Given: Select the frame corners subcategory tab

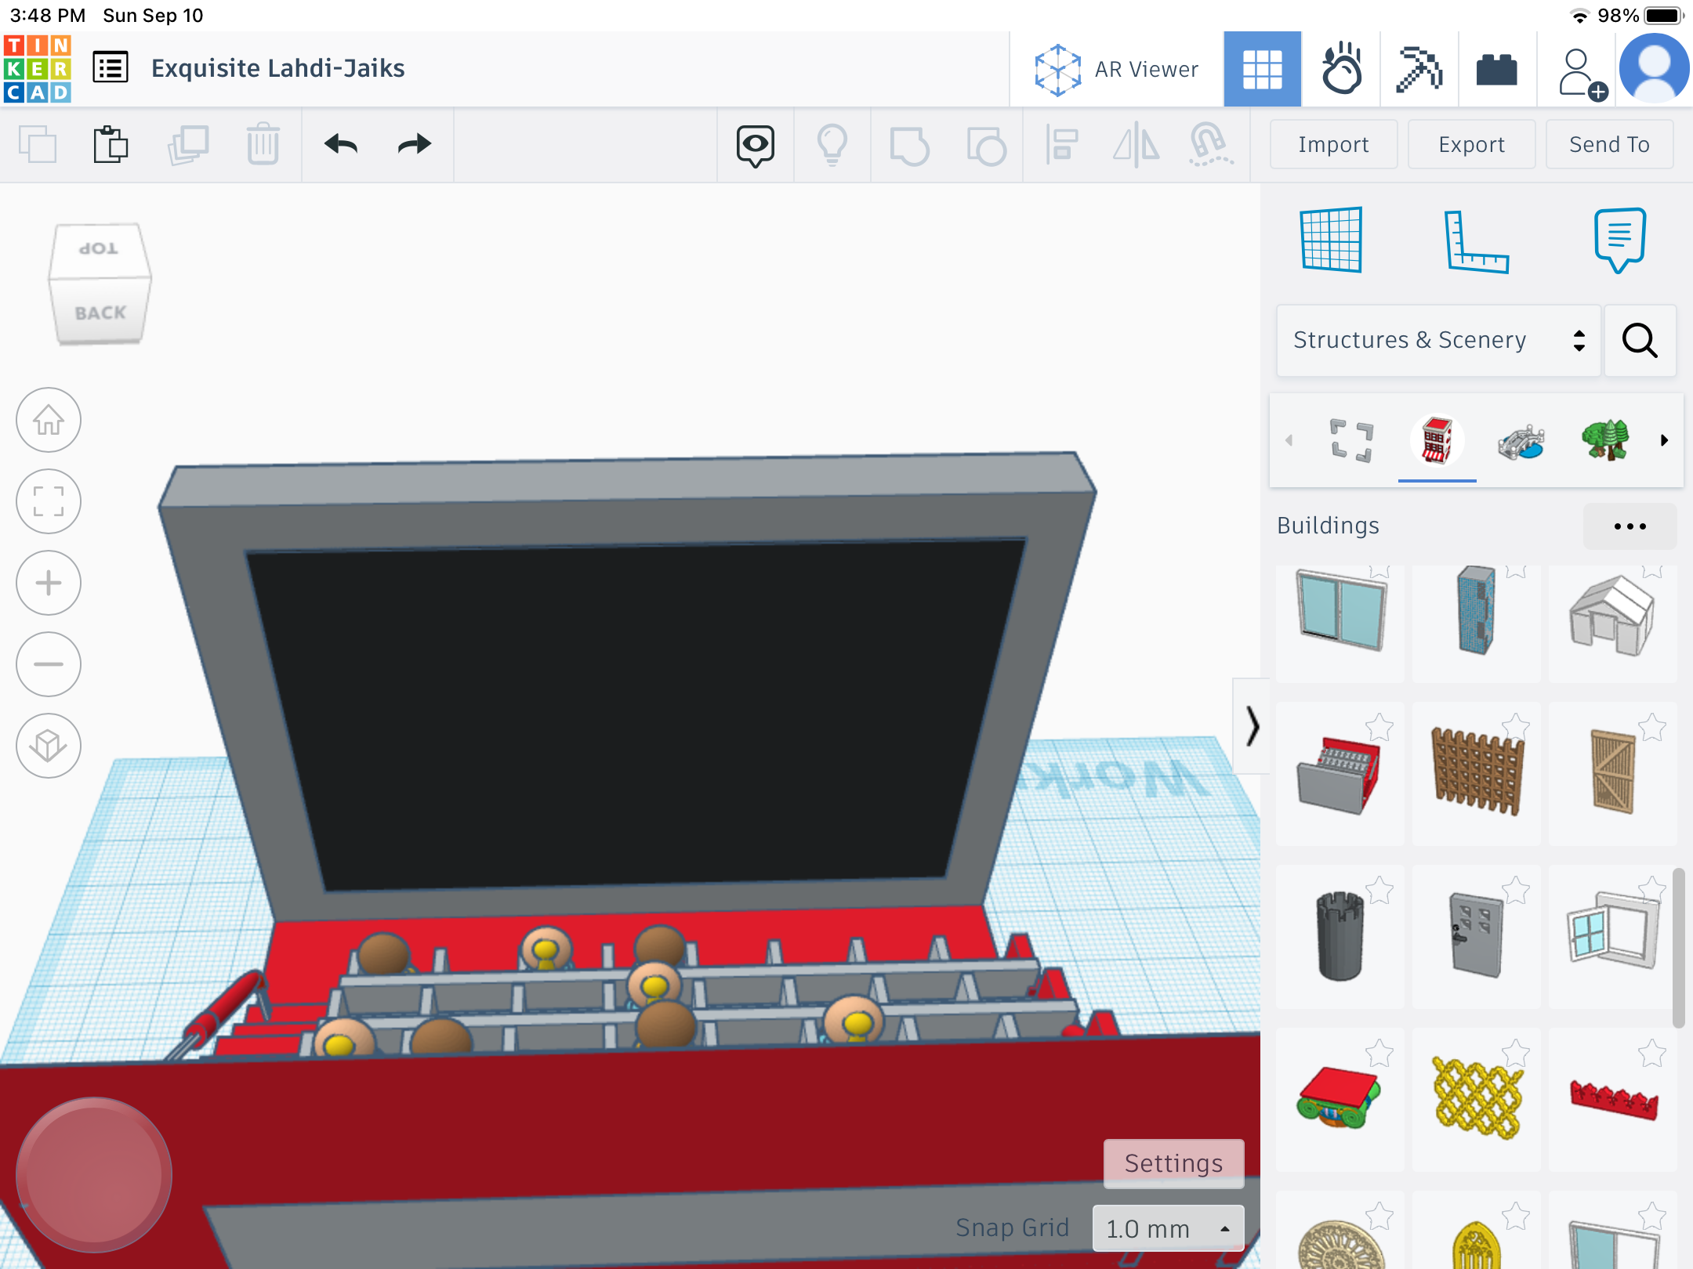Looking at the screenshot, I should [1352, 440].
